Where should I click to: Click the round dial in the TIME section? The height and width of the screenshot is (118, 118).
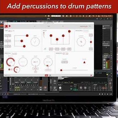click(x=35, y=42)
